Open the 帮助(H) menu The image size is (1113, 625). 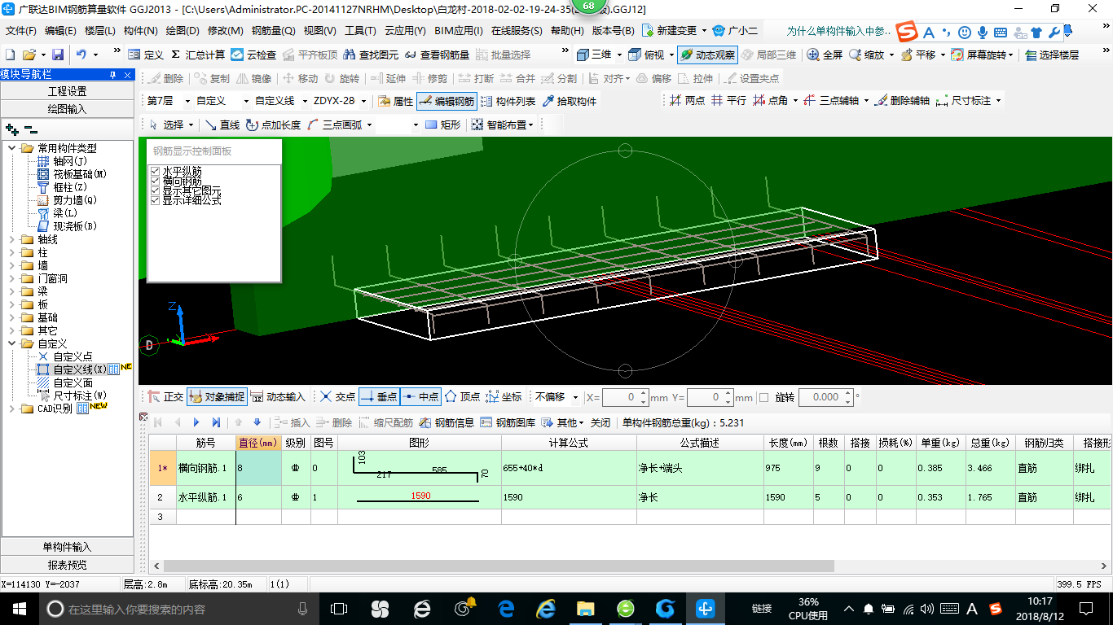pos(567,31)
